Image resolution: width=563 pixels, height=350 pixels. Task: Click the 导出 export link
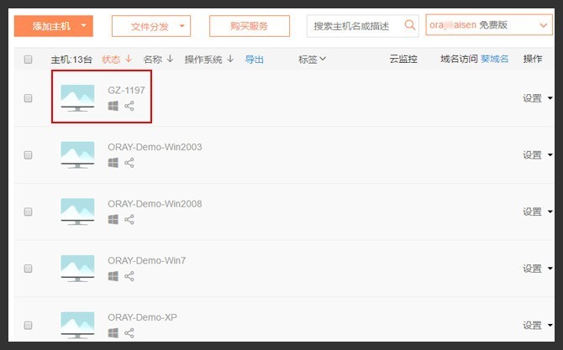255,59
